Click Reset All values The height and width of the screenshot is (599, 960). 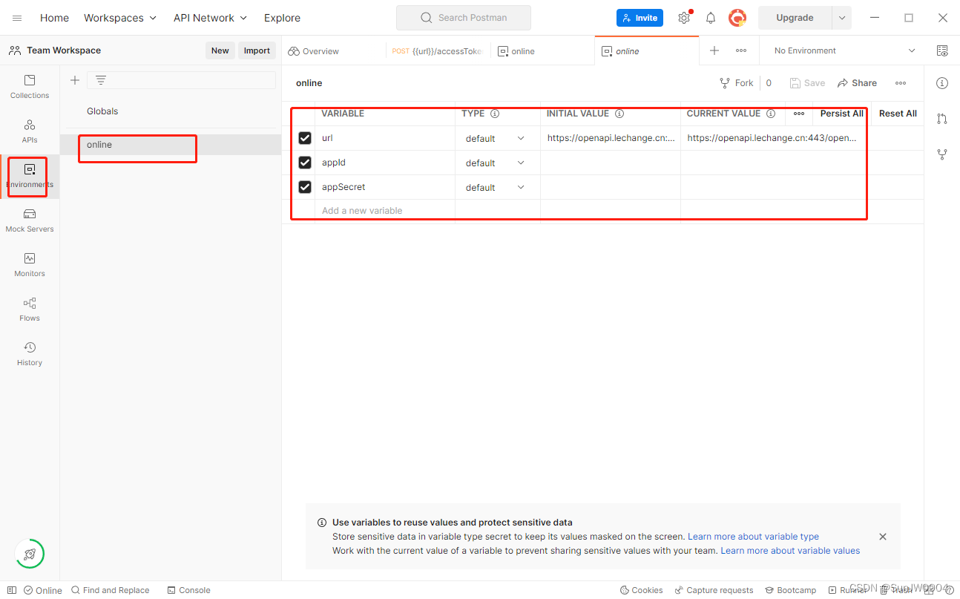[x=898, y=114]
